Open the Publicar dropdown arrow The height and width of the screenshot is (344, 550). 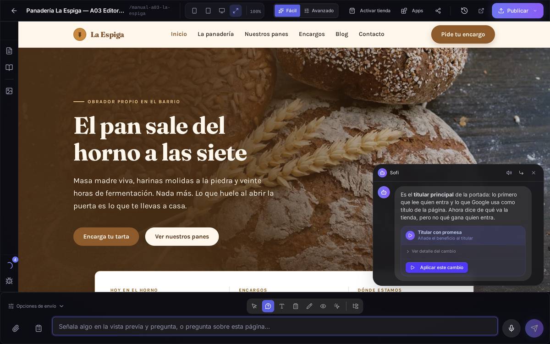point(535,11)
